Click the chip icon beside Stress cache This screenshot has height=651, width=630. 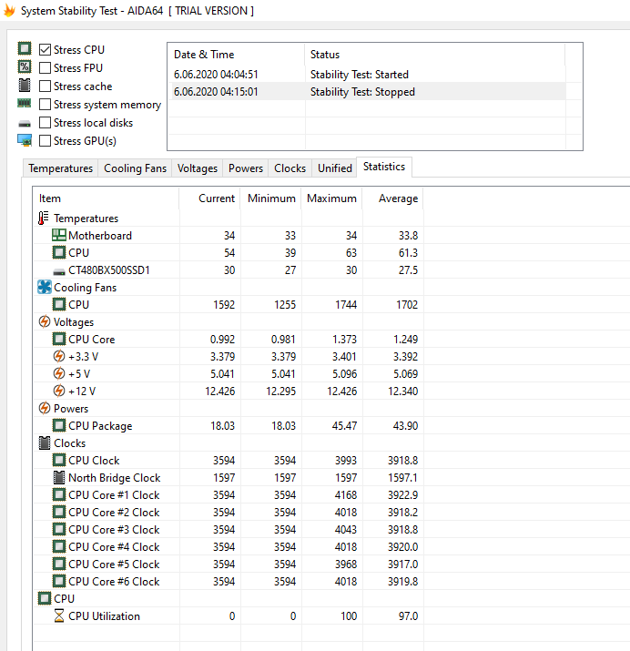pyautogui.click(x=25, y=85)
